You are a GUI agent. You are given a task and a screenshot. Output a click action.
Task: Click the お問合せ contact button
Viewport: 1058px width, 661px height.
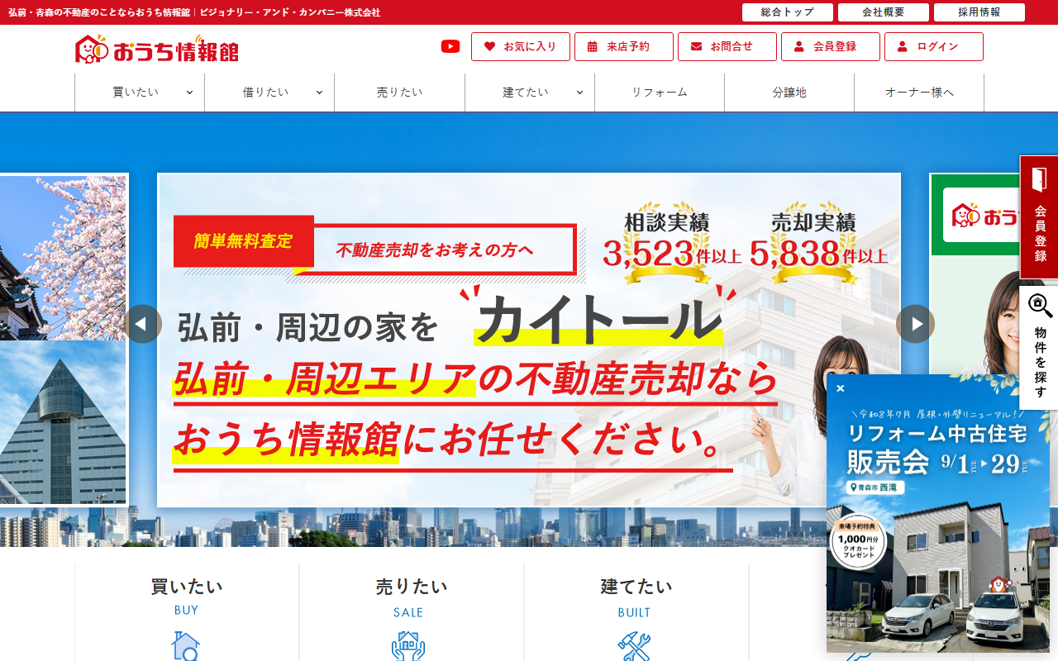click(727, 46)
